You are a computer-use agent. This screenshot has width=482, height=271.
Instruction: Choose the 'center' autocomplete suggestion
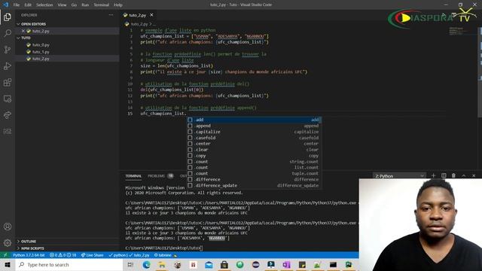tap(254, 144)
